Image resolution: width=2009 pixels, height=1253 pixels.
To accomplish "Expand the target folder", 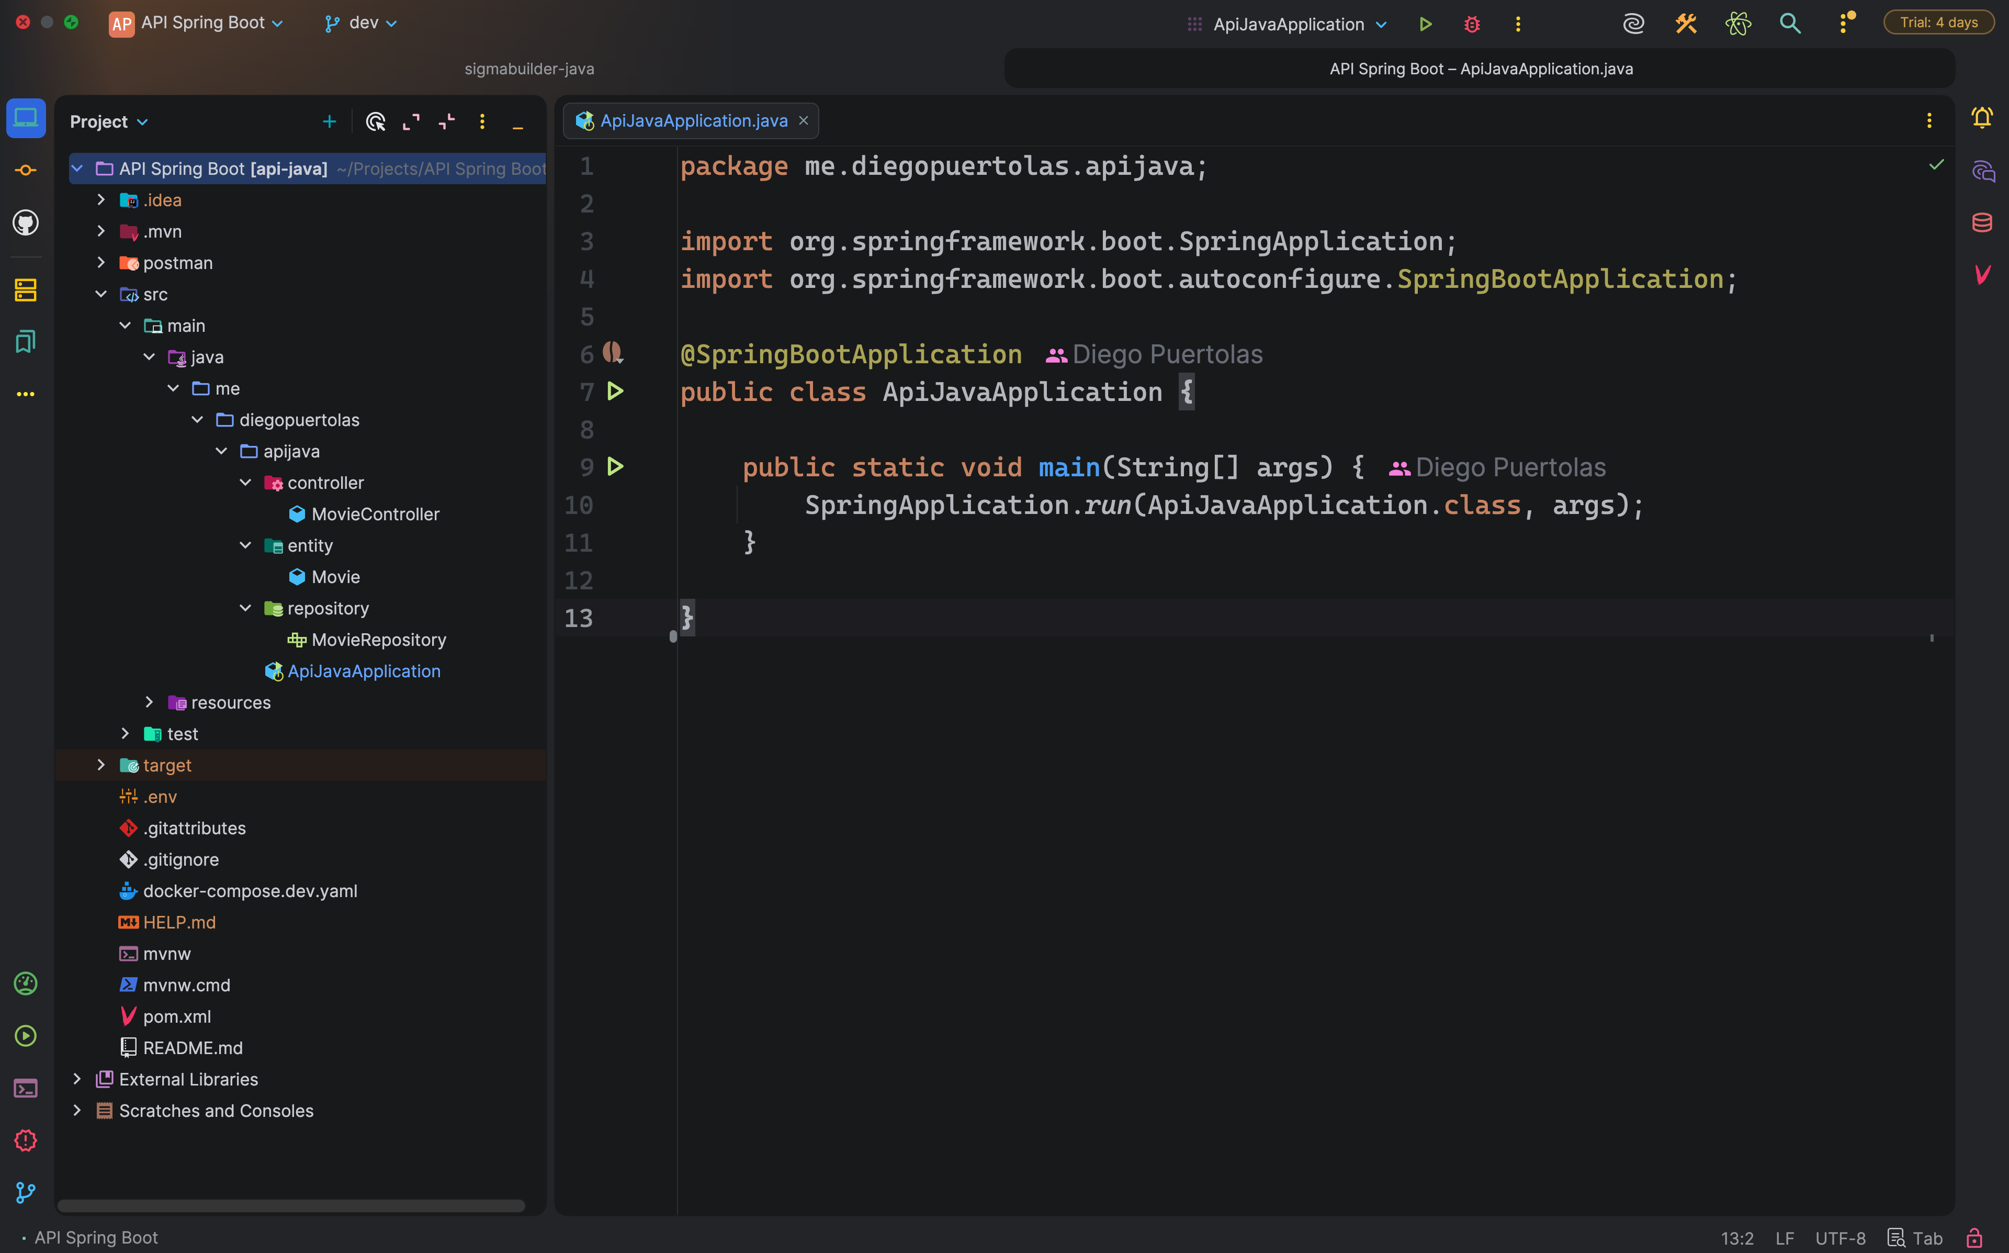I will point(101,765).
